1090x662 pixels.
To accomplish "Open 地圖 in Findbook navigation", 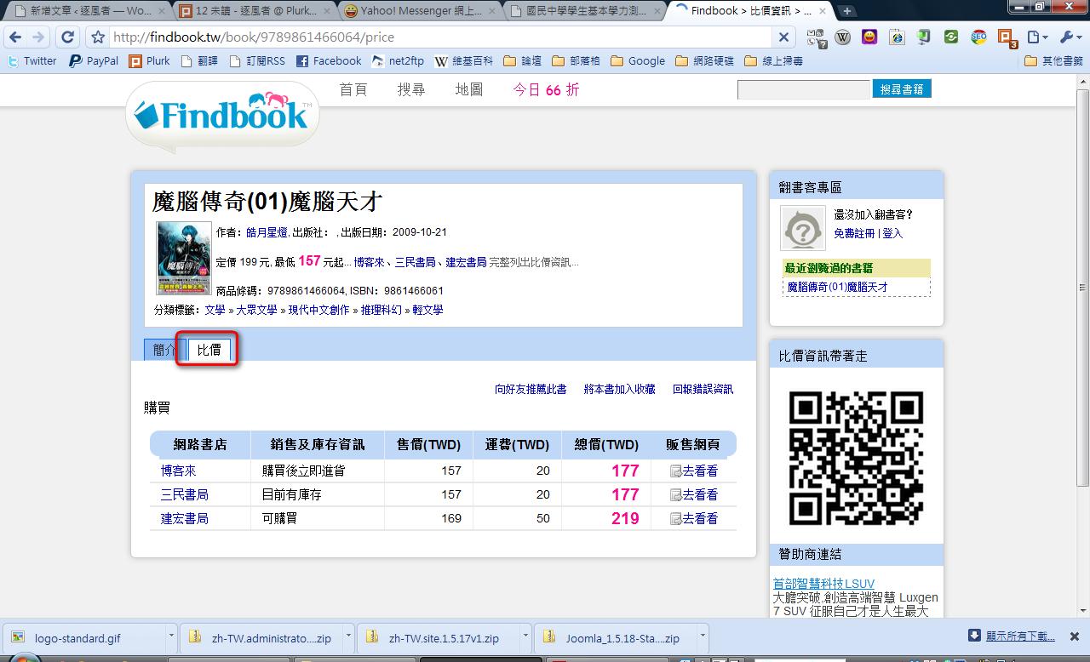I will (469, 89).
